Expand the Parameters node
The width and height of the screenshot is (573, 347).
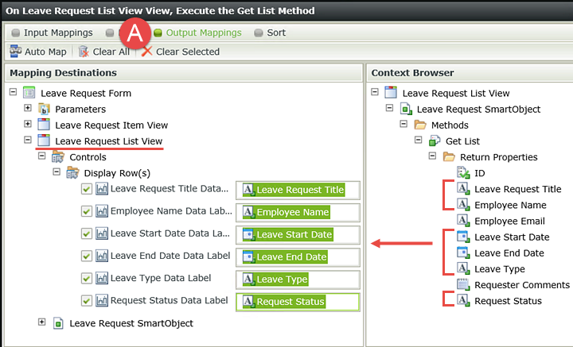(28, 108)
